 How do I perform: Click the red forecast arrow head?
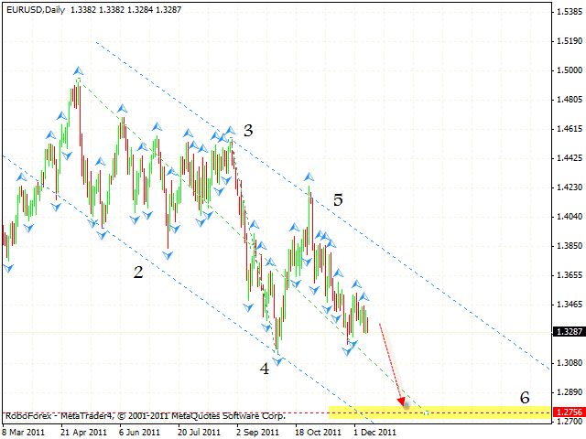click(x=402, y=402)
